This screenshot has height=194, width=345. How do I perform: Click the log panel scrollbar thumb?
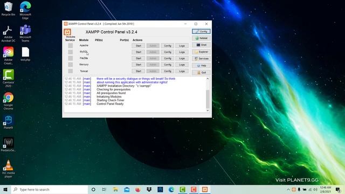pos(208,99)
